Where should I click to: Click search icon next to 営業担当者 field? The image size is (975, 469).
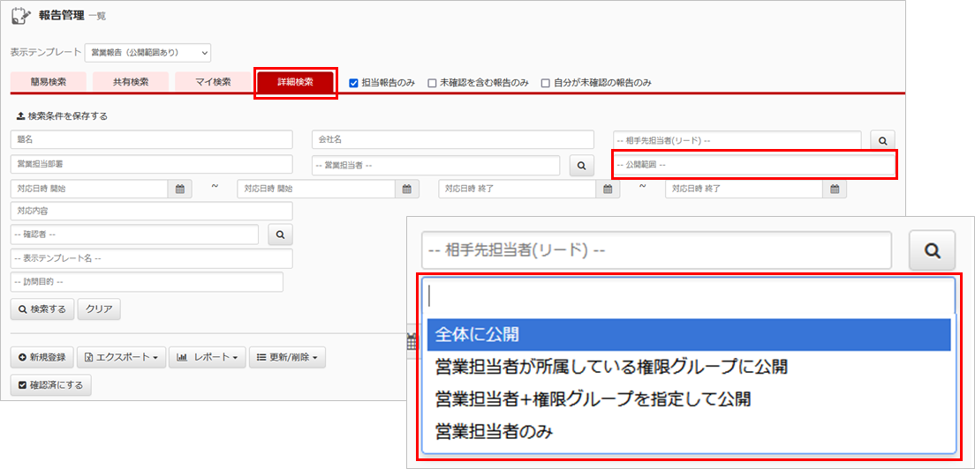(x=580, y=165)
